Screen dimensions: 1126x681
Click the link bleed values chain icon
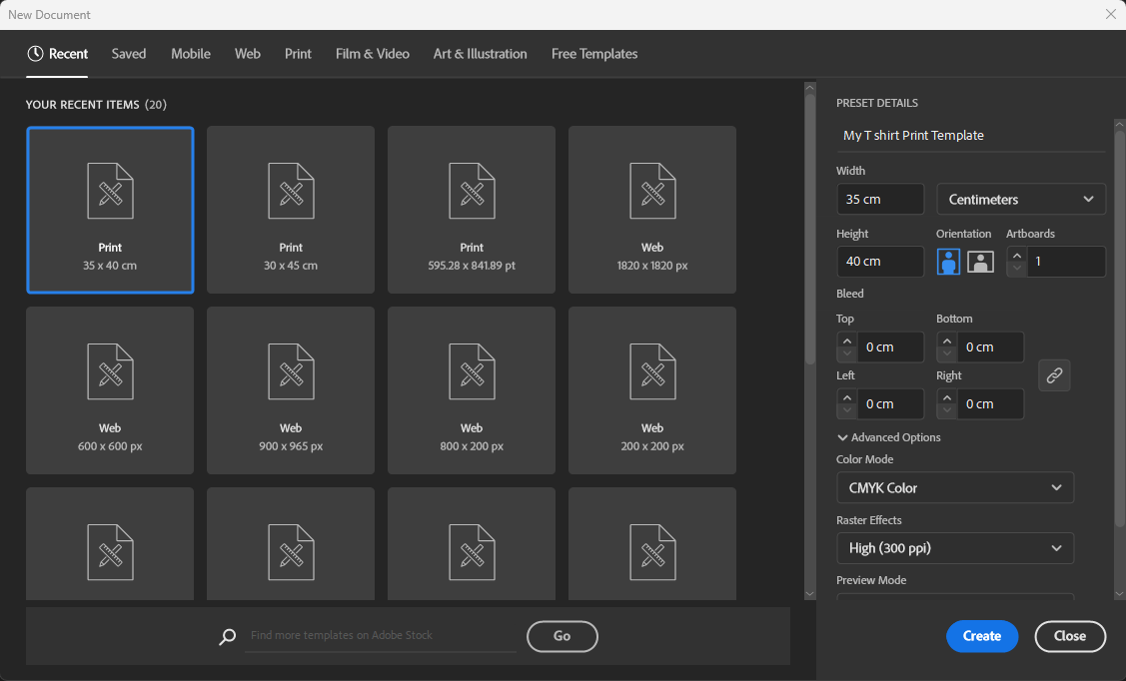(1054, 374)
